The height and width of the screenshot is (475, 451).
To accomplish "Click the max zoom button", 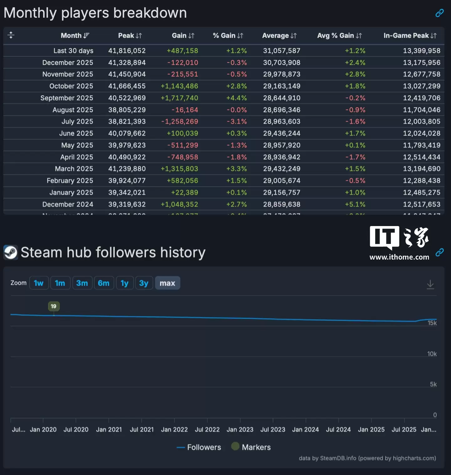I will [x=168, y=282].
